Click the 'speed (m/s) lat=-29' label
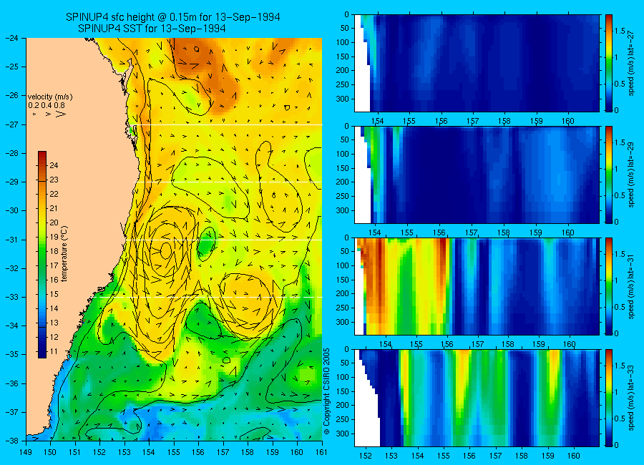This screenshot has width=644, height=465. click(x=632, y=175)
